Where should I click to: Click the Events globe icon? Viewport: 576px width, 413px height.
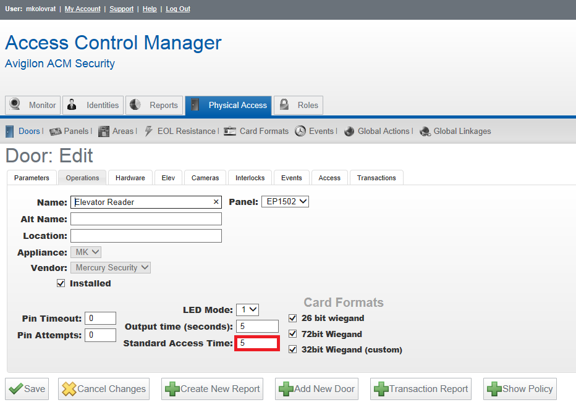(x=300, y=131)
